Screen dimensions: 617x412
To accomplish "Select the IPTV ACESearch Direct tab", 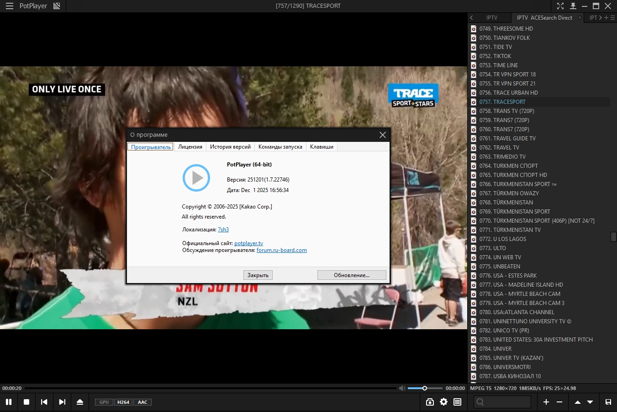I will [544, 18].
